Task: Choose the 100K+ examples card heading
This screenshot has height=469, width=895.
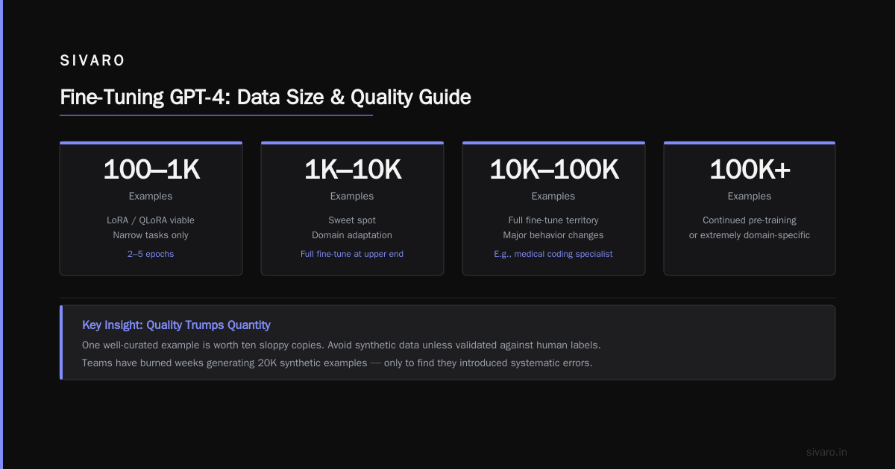Action: point(750,170)
